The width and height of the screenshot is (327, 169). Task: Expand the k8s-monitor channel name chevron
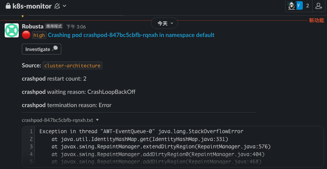[x=64, y=6]
